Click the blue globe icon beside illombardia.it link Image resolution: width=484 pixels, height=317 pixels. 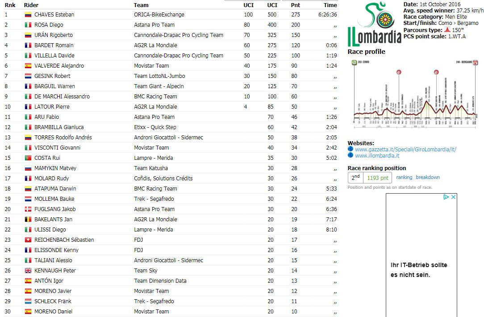tap(350, 155)
